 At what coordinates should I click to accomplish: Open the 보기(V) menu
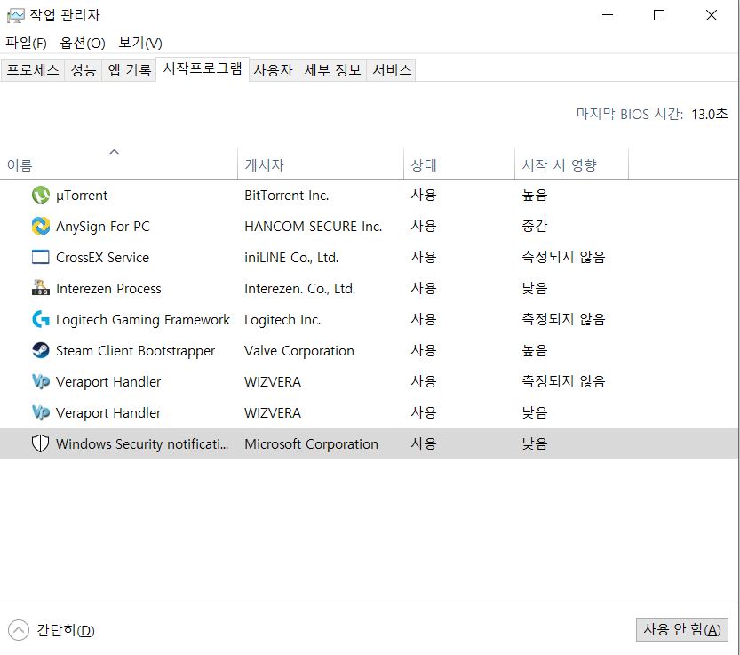140,43
